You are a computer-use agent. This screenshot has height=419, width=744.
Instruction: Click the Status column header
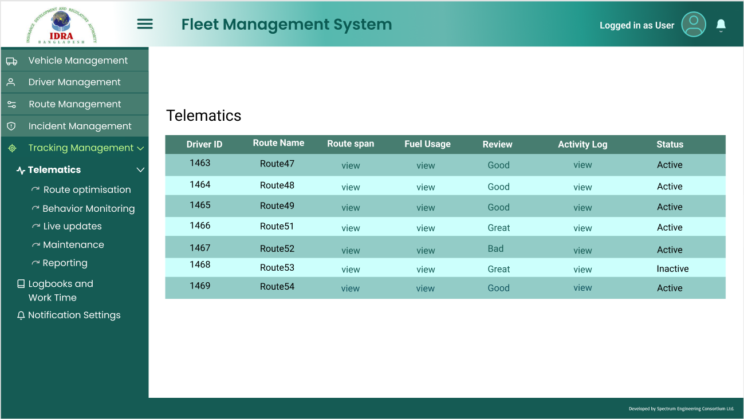click(x=670, y=145)
